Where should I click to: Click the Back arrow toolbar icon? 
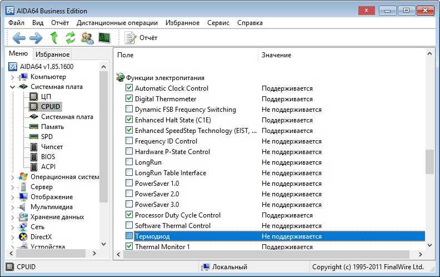(19, 38)
